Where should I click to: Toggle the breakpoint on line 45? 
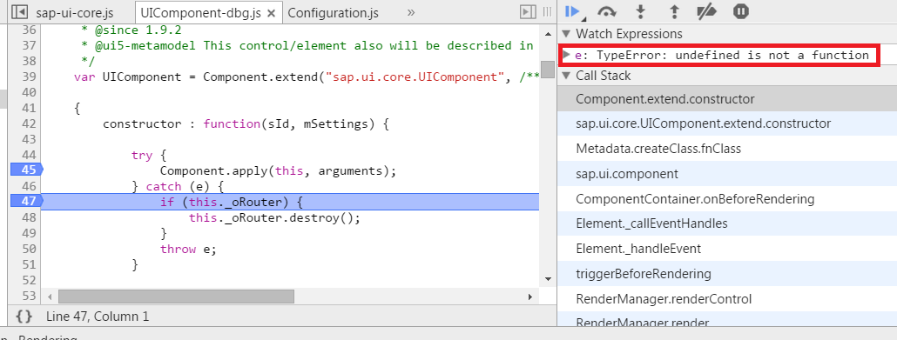(27, 170)
